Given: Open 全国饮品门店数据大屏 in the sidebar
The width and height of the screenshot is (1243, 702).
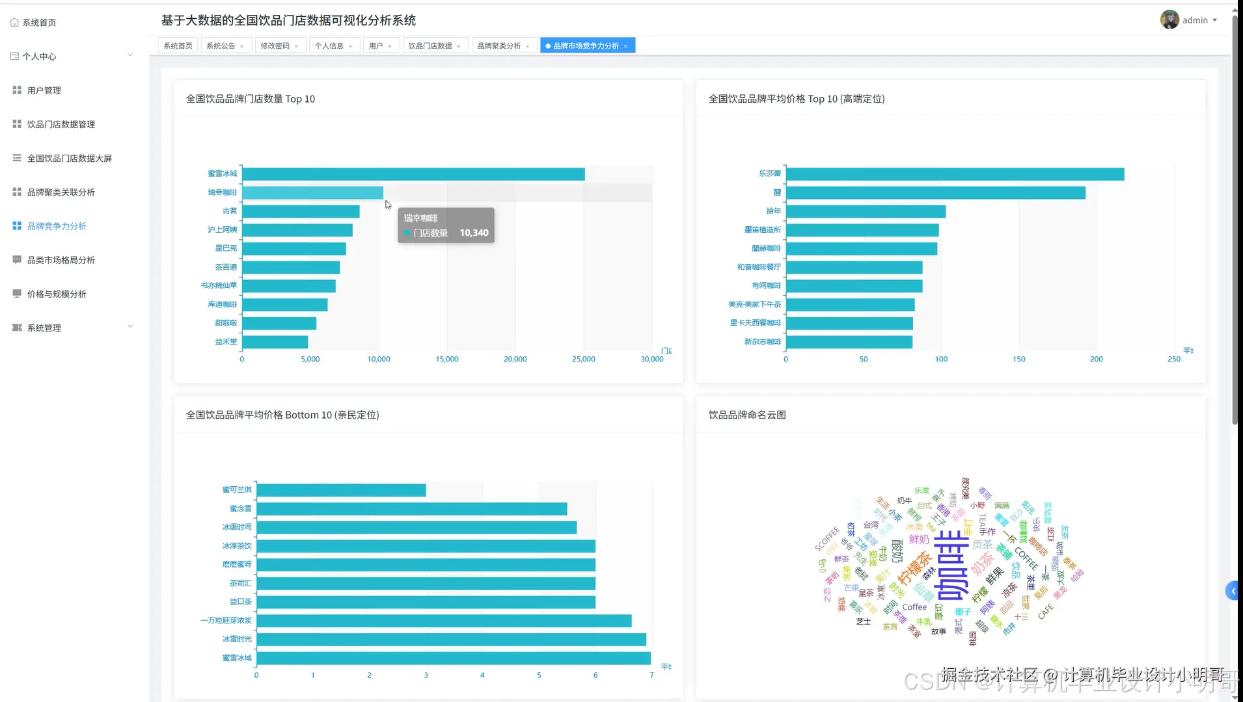Looking at the screenshot, I should [x=70, y=158].
